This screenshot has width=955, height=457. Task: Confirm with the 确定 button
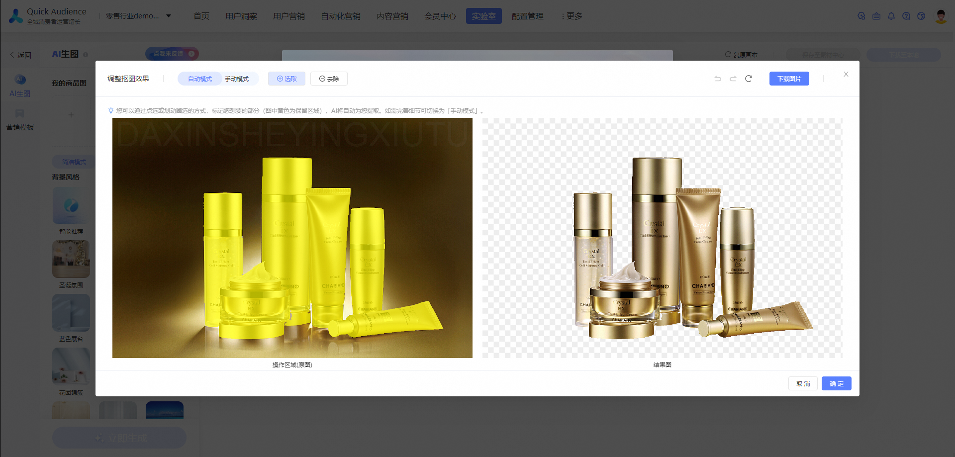click(837, 383)
